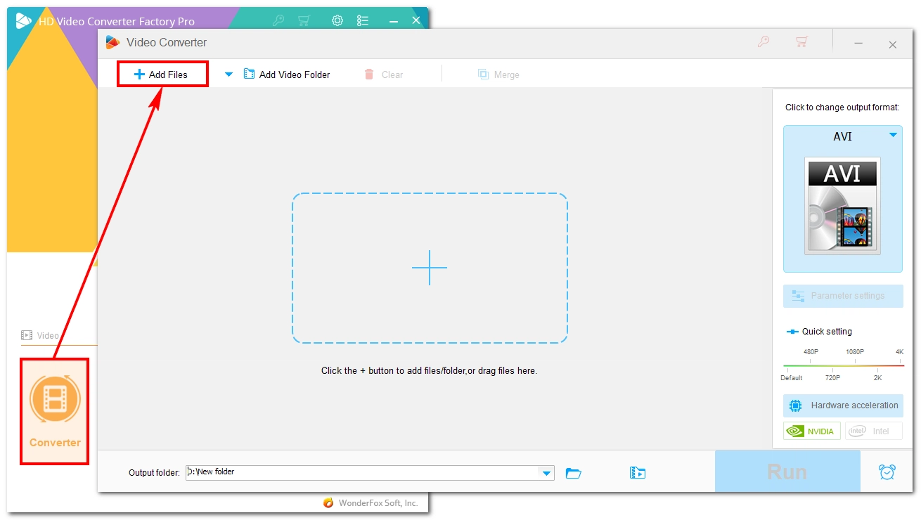
Task: Open the alarm clock scheduler icon
Action: pyautogui.click(x=887, y=472)
